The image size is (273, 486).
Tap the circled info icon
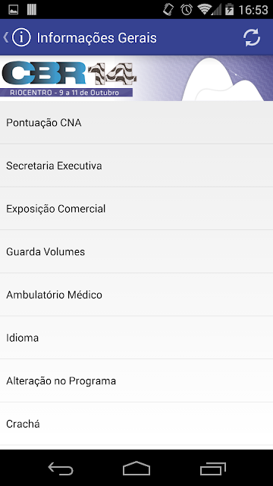click(x=21, y=37)
